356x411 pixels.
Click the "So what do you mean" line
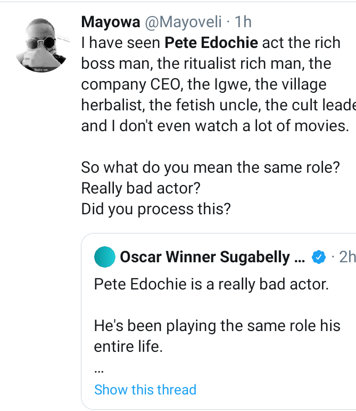point(211,168)
